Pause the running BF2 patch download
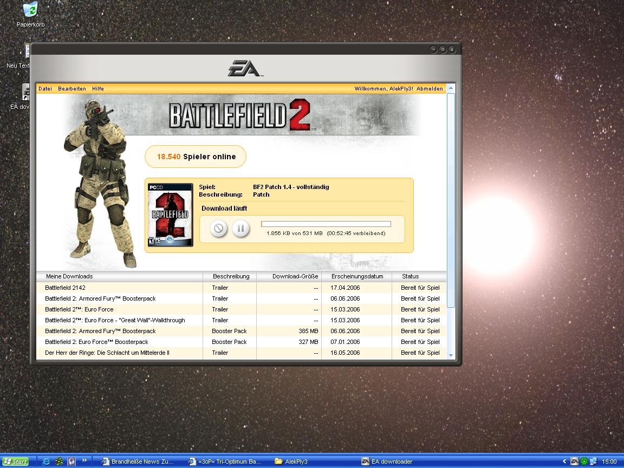624x468 pixels. click(240, 229)
